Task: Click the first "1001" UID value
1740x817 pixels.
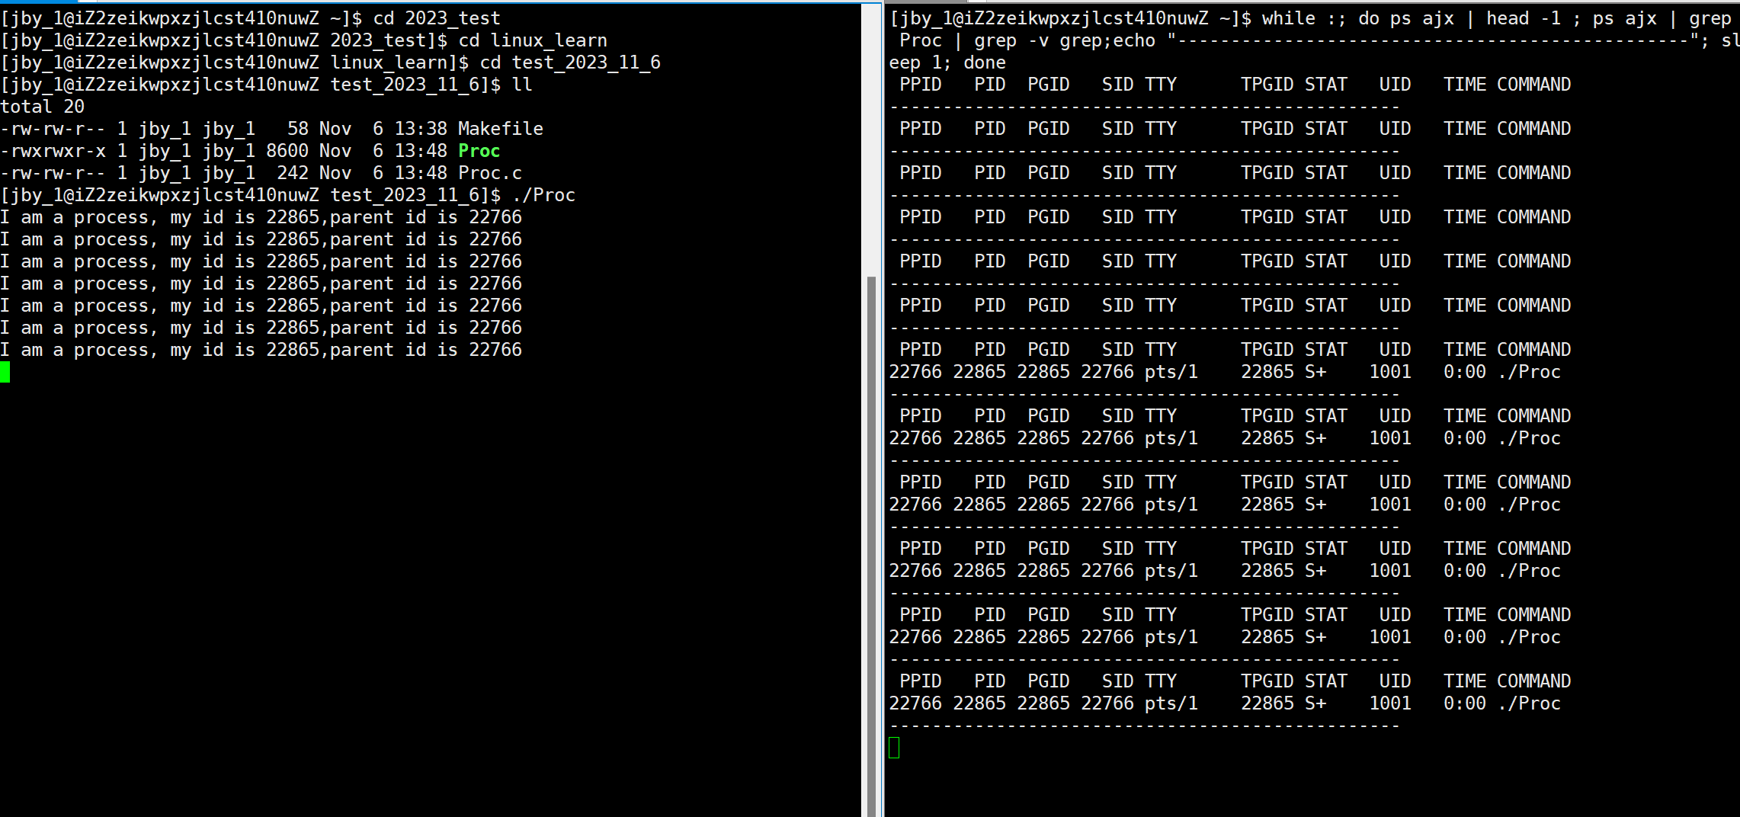Action: pyautogui.click(x=1390, y=372)
